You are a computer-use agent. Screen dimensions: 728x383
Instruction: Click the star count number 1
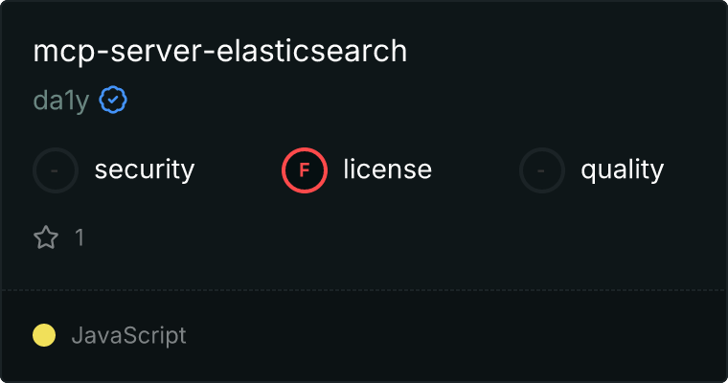click(x=80, y=237)
